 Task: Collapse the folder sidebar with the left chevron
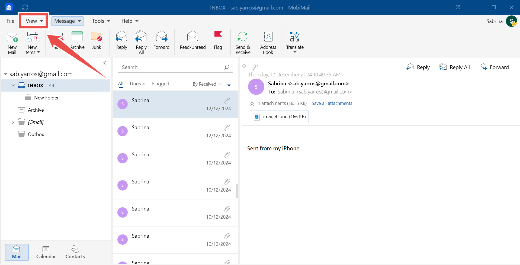[105, 63]
